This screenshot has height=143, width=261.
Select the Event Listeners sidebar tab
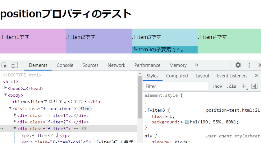click(x=232, y=76)
